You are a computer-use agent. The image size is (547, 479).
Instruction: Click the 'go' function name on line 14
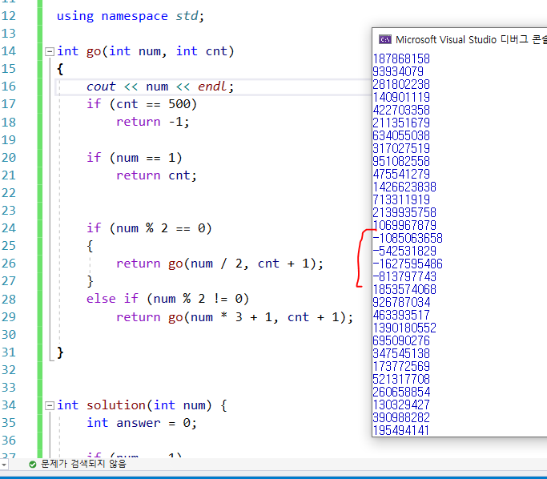coord(94,51)
